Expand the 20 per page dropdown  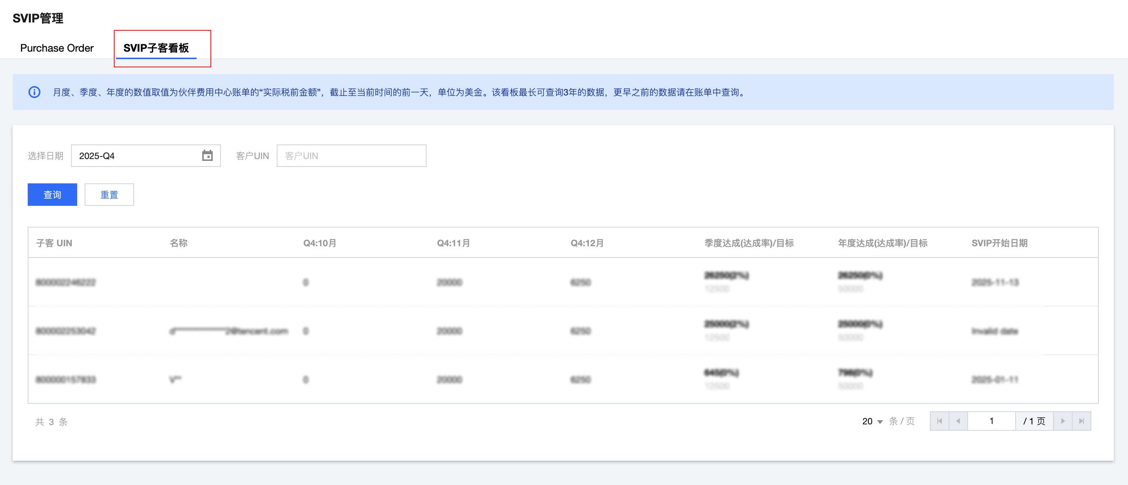pyautogui.click(x=872, y=421)
